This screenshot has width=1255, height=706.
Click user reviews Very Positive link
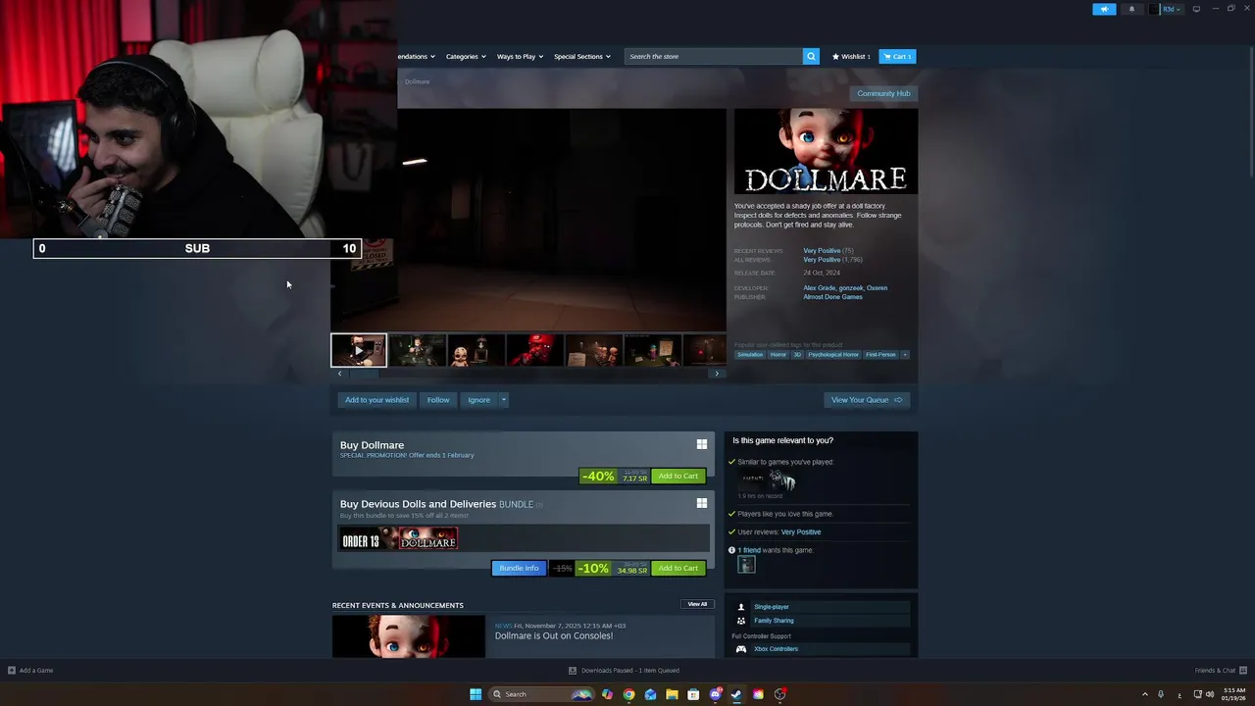click(x=801, y=531)
